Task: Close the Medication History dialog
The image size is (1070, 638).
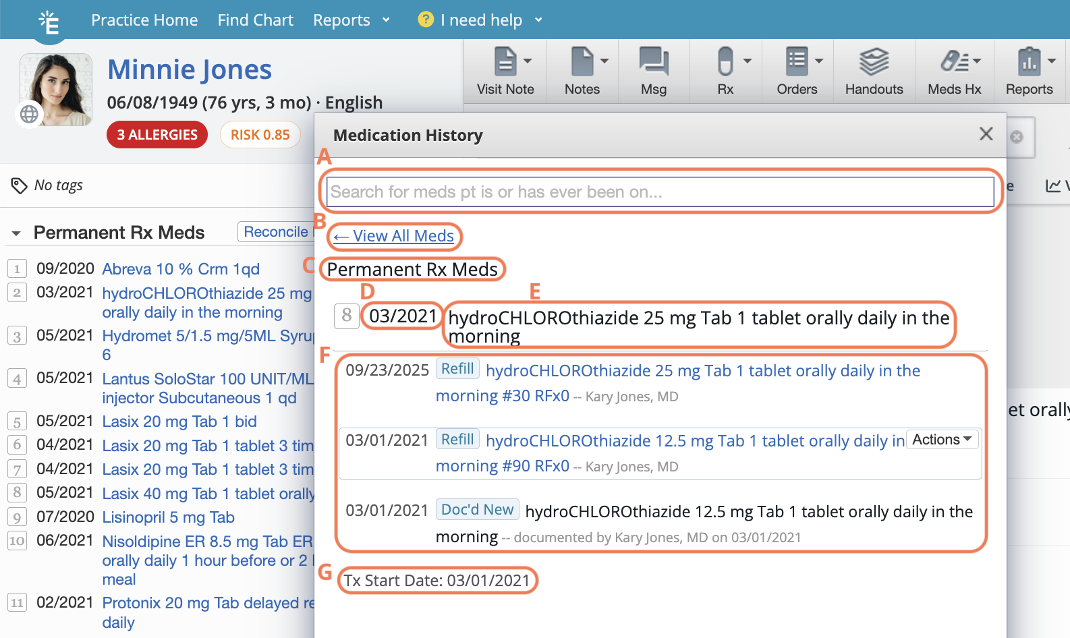Action: point(986,134)
